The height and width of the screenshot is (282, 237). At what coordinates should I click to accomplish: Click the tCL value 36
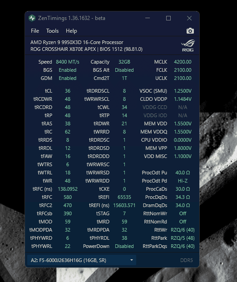click(68, 91)
